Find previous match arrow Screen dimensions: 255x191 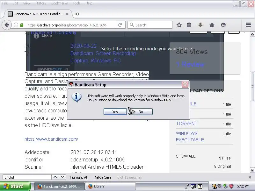tap(55, 177)
